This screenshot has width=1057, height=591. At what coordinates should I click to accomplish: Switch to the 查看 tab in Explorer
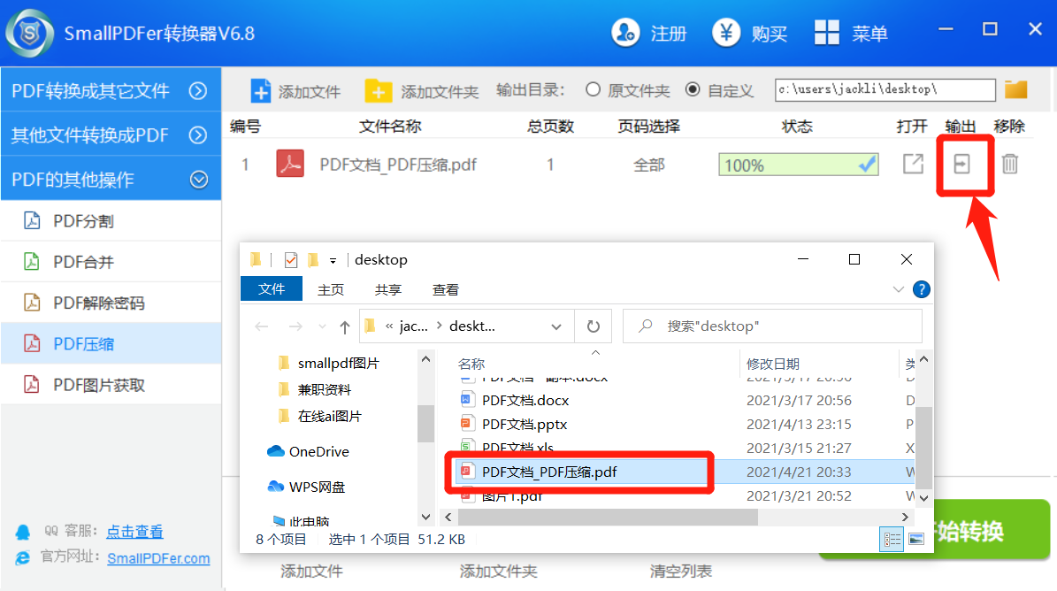[x=446, y=289]
